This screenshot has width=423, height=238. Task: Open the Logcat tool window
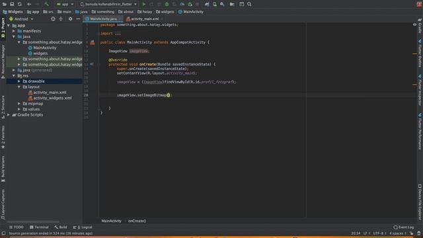(83, 227)
